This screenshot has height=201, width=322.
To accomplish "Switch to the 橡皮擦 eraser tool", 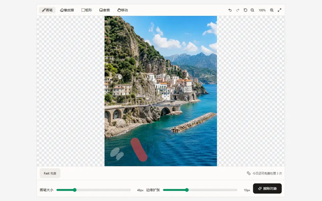I will click(67, 10).
